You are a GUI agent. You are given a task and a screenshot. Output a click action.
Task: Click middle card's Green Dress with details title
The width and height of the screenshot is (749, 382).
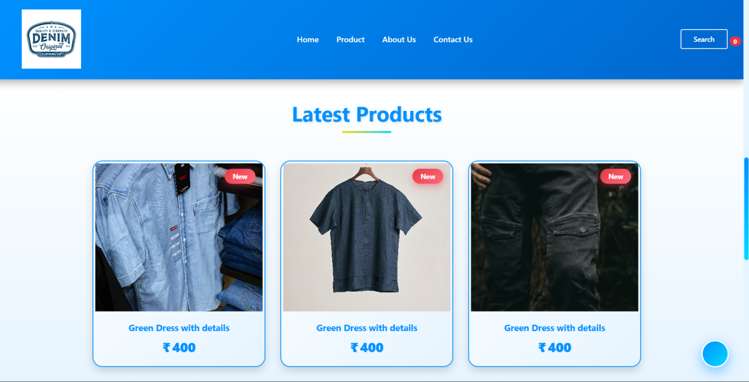pyautogui.click(x=367, y=328)
